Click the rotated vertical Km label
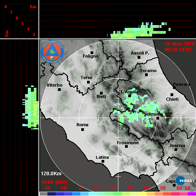 (x=7, y=33)
